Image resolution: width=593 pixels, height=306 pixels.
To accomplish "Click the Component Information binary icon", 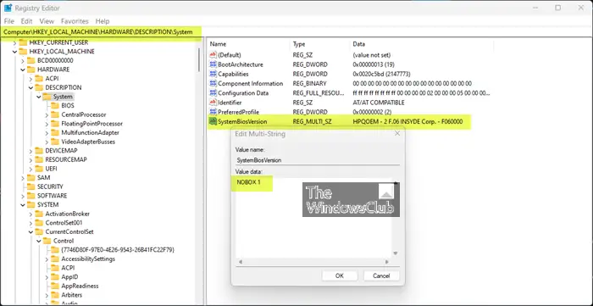I will [x=213, y=84].
